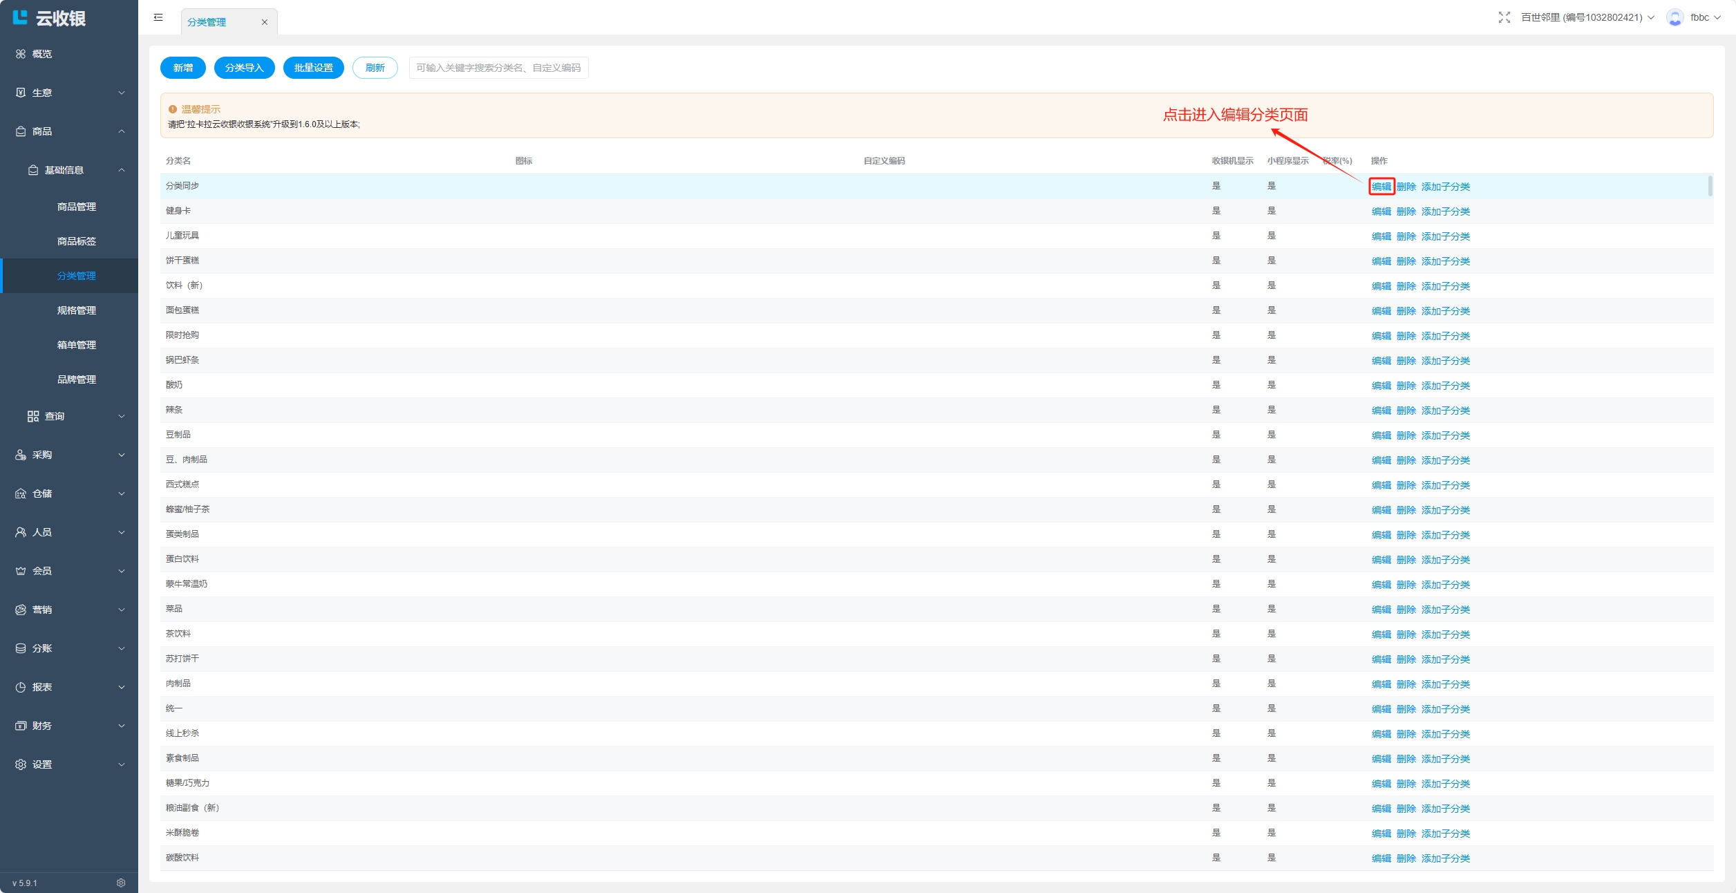Open 商品管理 in the sidebar

(76, 207)
